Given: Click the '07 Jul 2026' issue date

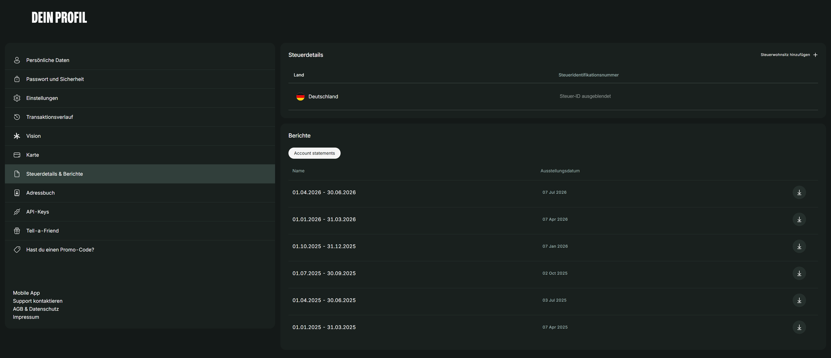Looking at the screenshot, I should click(554, 192).
